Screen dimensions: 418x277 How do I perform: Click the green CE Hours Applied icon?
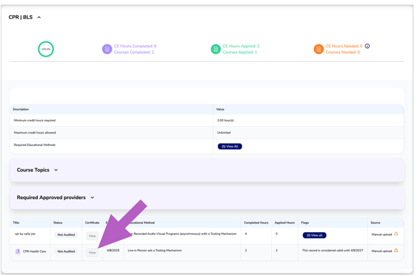(x=215, y=49)
